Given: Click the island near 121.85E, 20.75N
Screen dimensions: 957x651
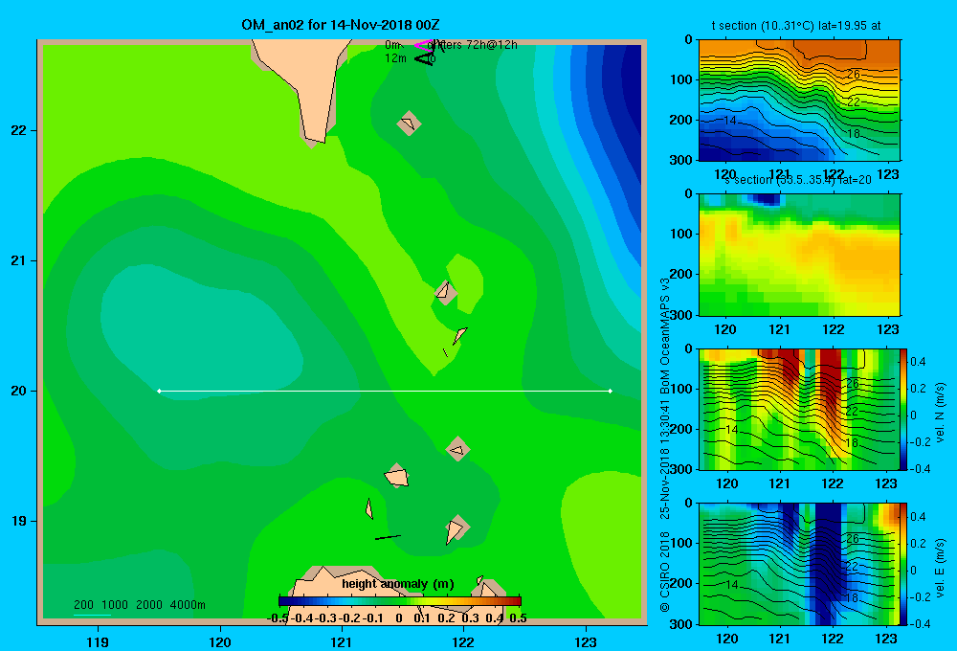Looking at the screenshot, I should point(446,292).
